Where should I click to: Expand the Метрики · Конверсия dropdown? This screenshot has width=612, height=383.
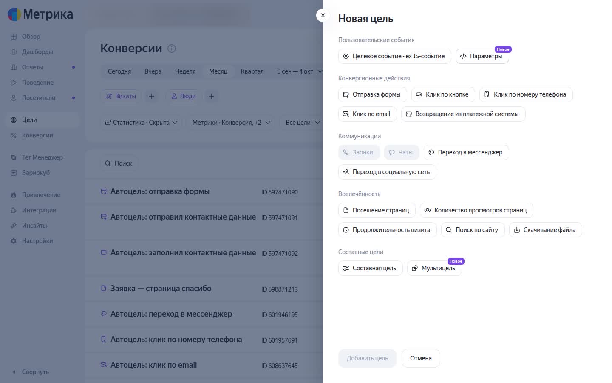click(x=231, y=123)
